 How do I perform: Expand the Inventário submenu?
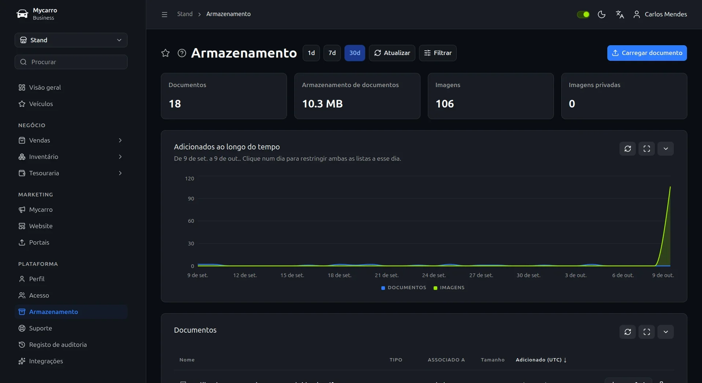[x=71, y=157]
